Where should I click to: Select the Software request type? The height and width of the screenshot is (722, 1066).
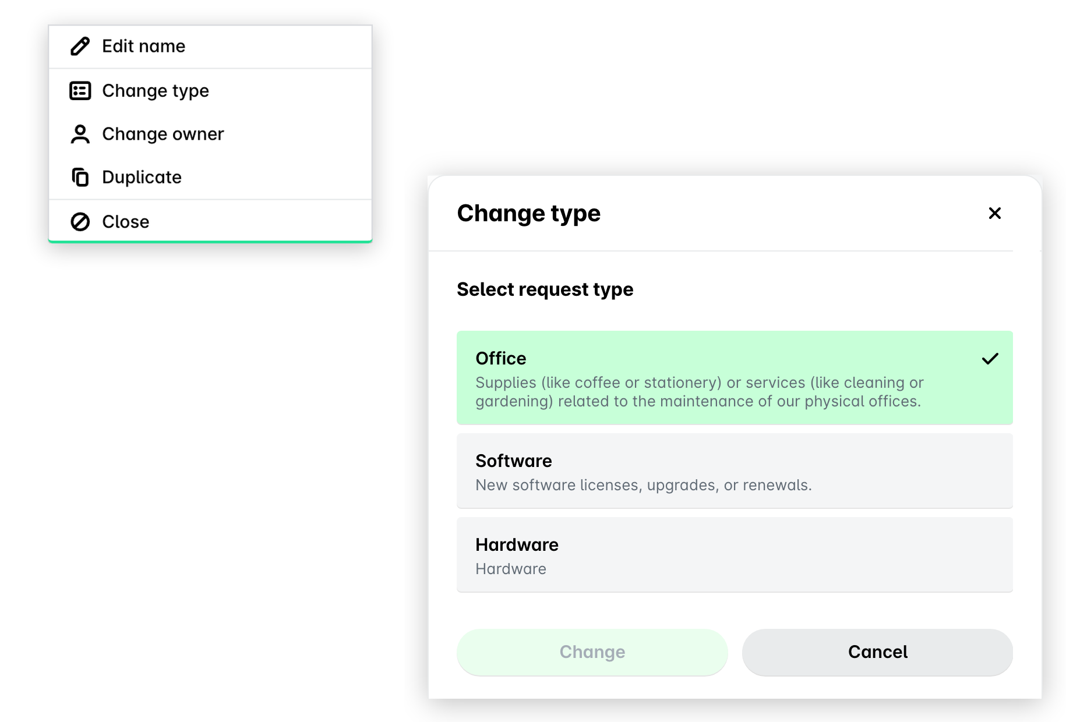(735, 470)
